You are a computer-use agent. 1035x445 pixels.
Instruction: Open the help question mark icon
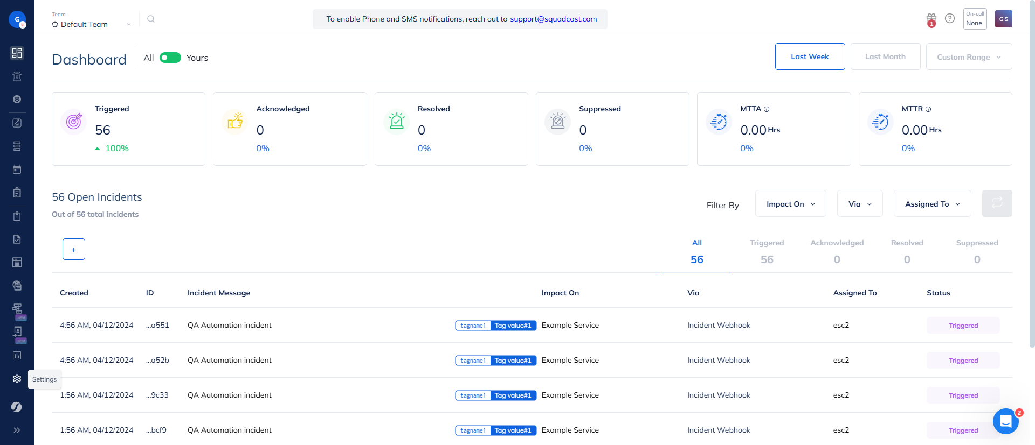[950, 18]
